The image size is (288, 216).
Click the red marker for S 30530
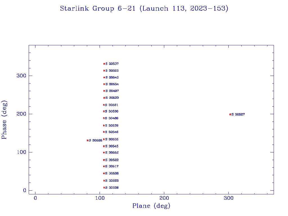[x=104, y=111]
